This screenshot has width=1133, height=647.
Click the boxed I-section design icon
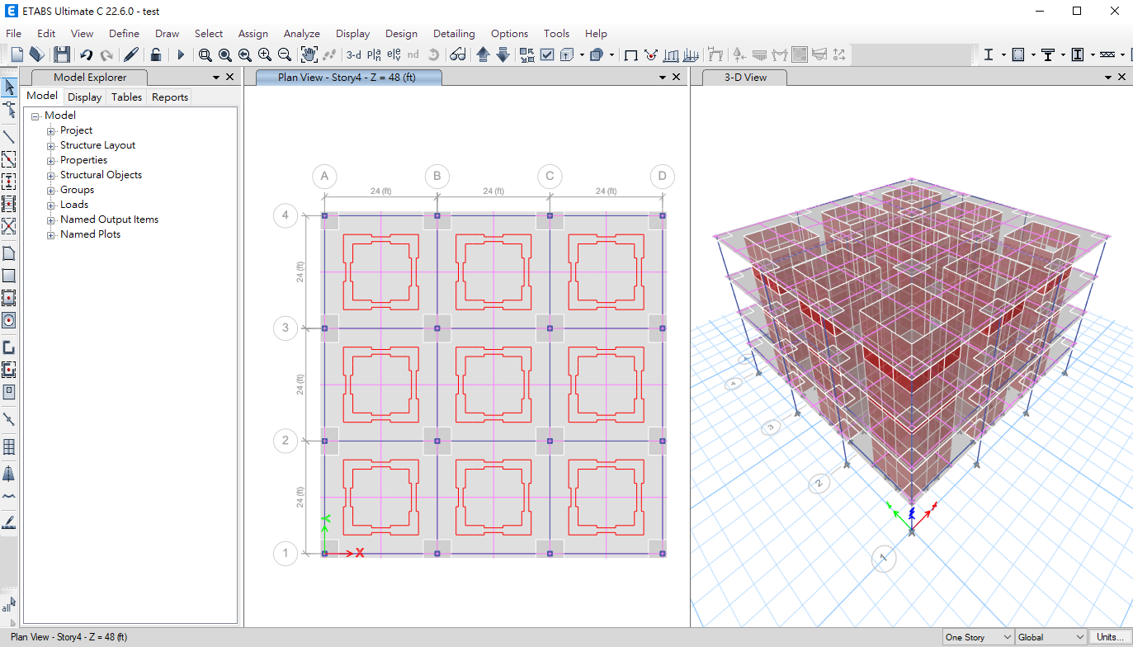pos(1078,54)
